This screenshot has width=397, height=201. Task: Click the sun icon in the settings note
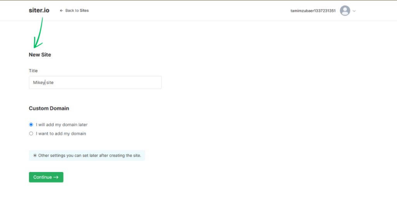point(35,156)
